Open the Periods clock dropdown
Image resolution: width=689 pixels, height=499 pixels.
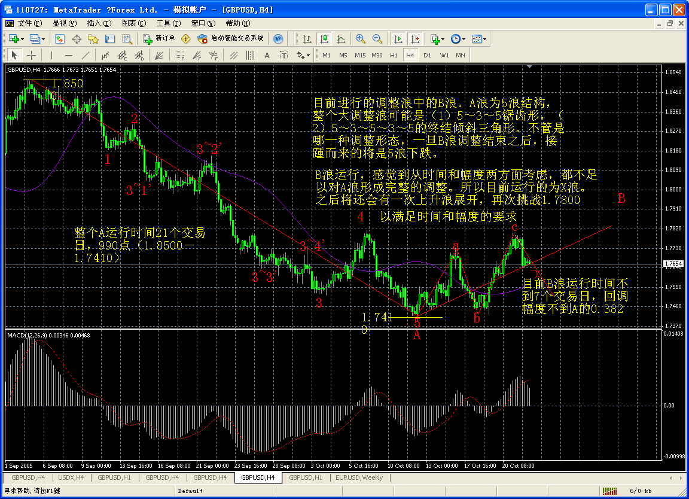click(x=458, y=39)
